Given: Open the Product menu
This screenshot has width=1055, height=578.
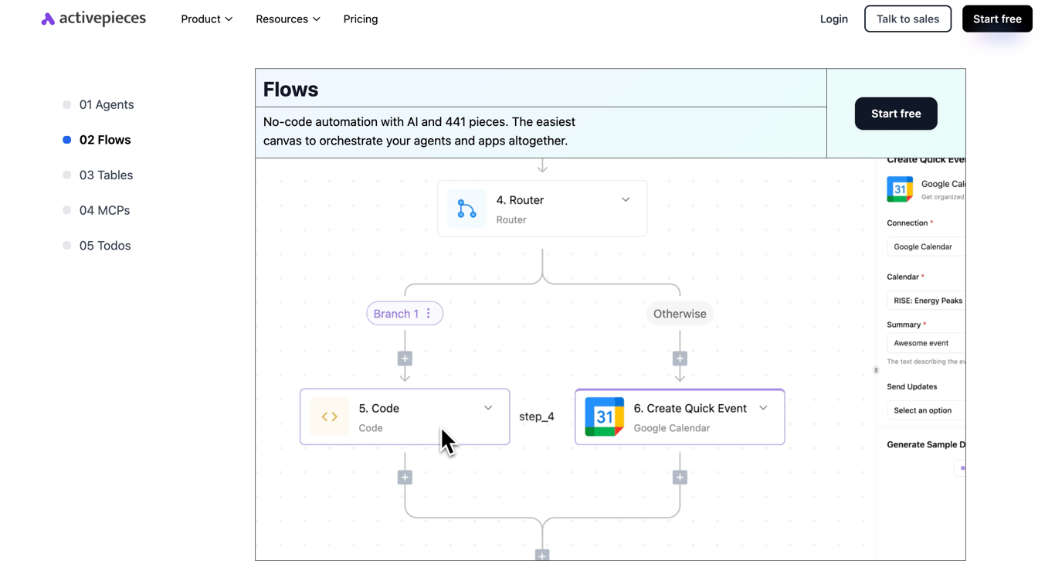Looking at the screenshot, I should [206, 19].
